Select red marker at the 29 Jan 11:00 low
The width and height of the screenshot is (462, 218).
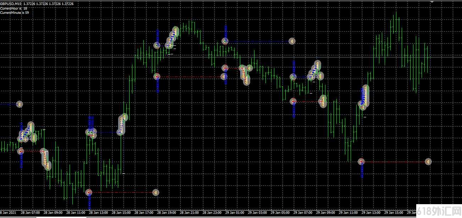tap(361, 162)
